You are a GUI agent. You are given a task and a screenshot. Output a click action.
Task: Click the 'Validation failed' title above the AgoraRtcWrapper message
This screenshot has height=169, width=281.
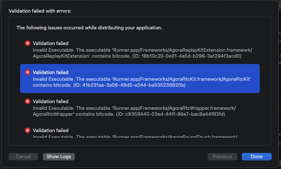click(51, 101)
